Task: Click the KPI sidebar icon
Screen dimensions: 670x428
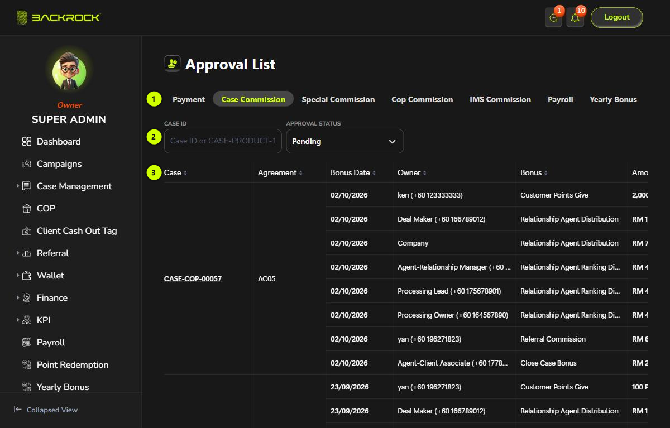Action: coord(27,320)
